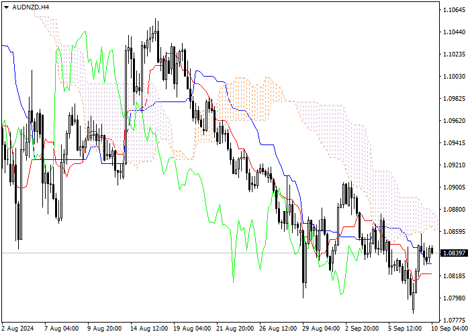
Task: Click the 5 Sep 12:00 time label
Action: click(x=406, y=329)
